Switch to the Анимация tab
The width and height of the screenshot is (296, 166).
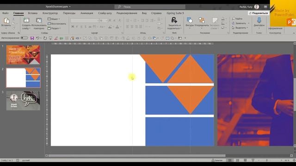[x=86, y=13]
